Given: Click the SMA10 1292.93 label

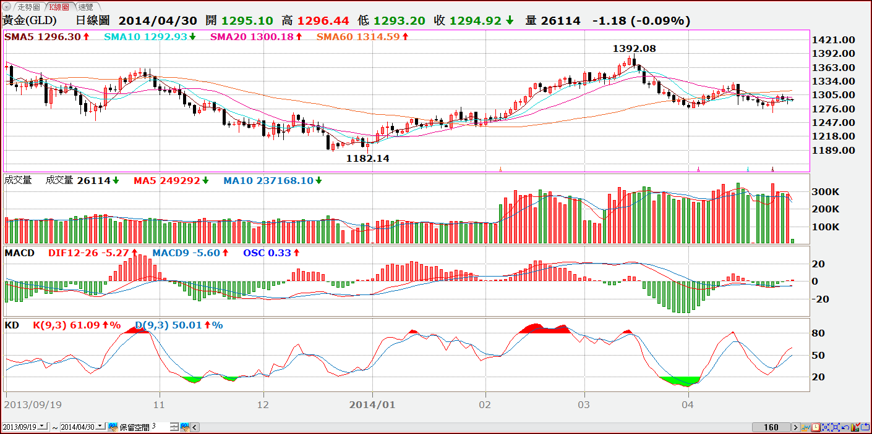Looking at the screenshot, I should point(146,37).
